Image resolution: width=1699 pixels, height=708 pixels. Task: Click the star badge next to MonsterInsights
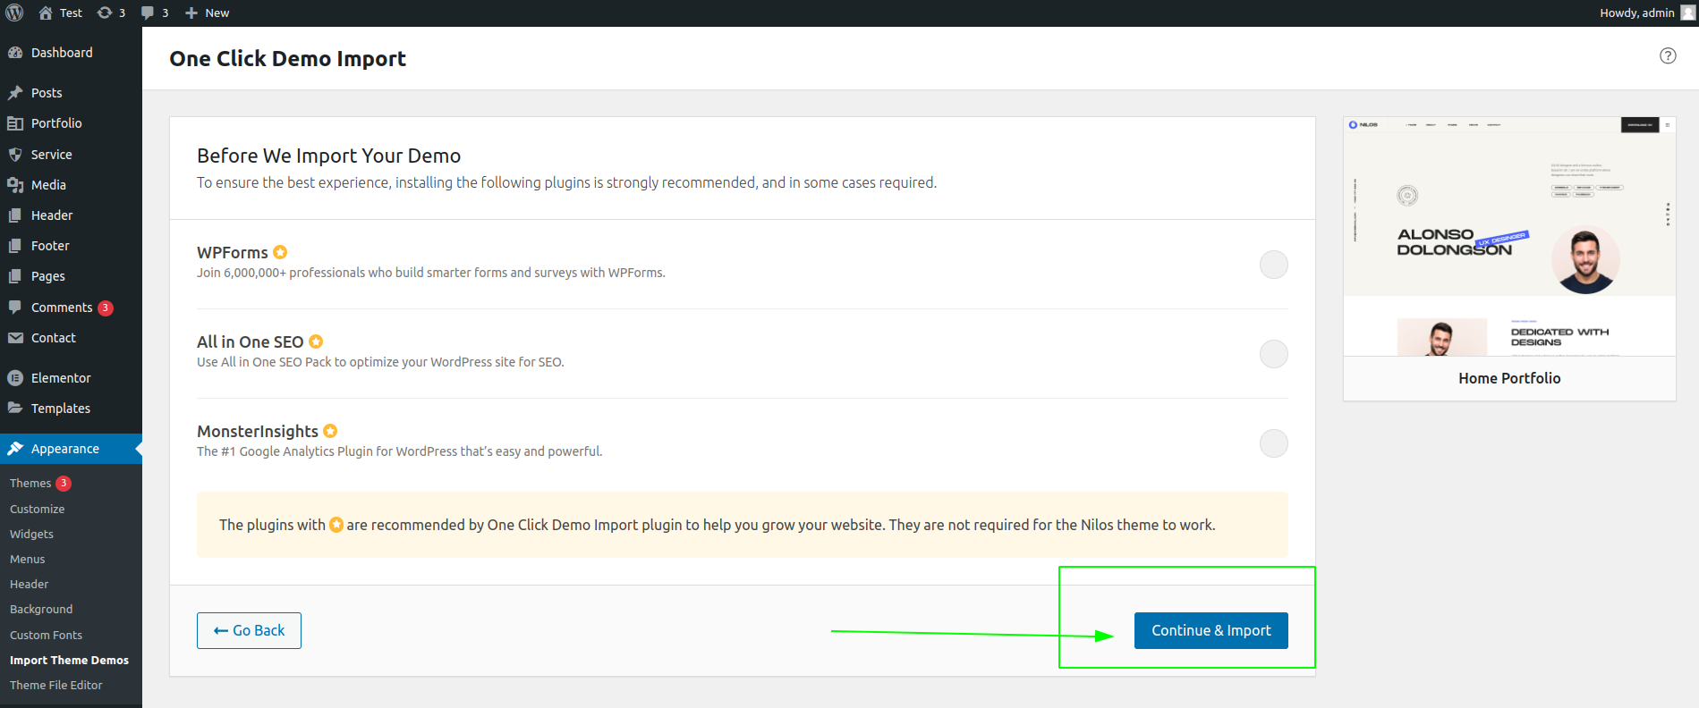pyautogui.click(x=330, y=431)
